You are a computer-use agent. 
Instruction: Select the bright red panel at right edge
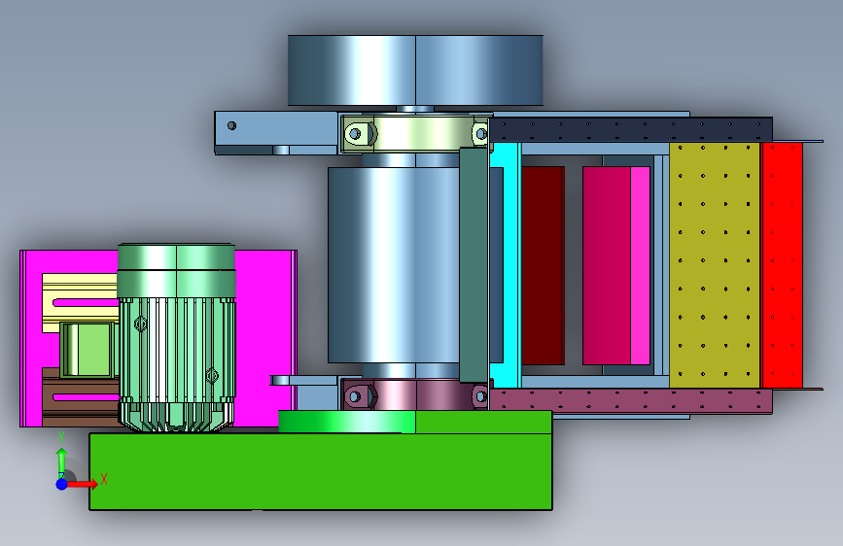coord(783,265)
